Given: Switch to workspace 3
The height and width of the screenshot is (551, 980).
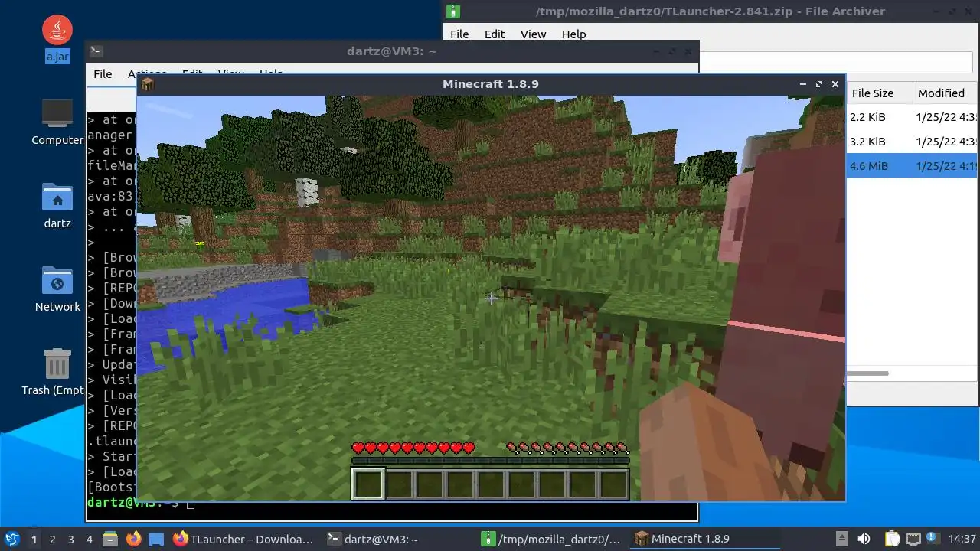Looking at the screenshot, I should coord(70,539).
